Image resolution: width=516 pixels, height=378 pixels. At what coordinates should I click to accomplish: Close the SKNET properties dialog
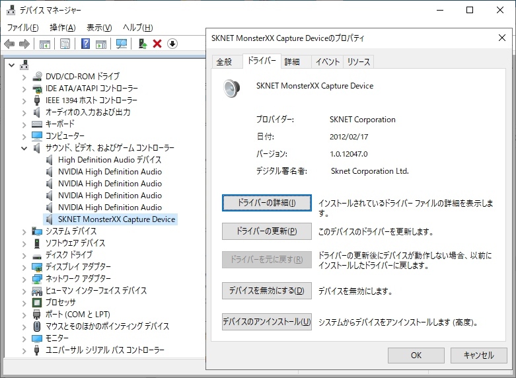(502, 38)
